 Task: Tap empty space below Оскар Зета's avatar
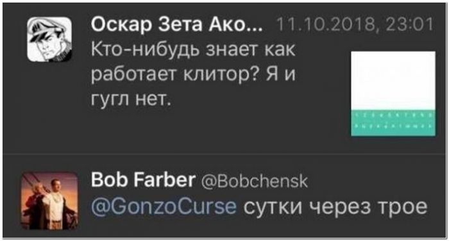[49, 109]
